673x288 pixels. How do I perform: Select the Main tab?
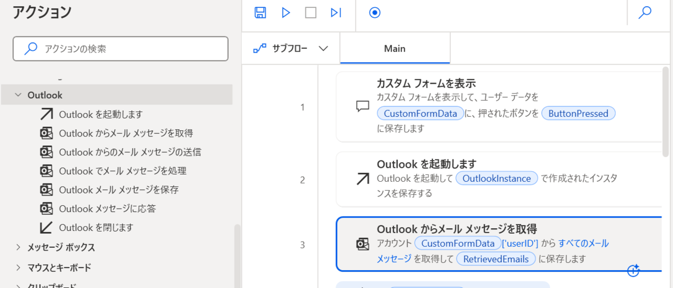click(x=395, y=49)
